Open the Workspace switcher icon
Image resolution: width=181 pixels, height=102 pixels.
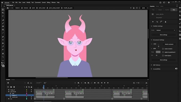point(164,2)
